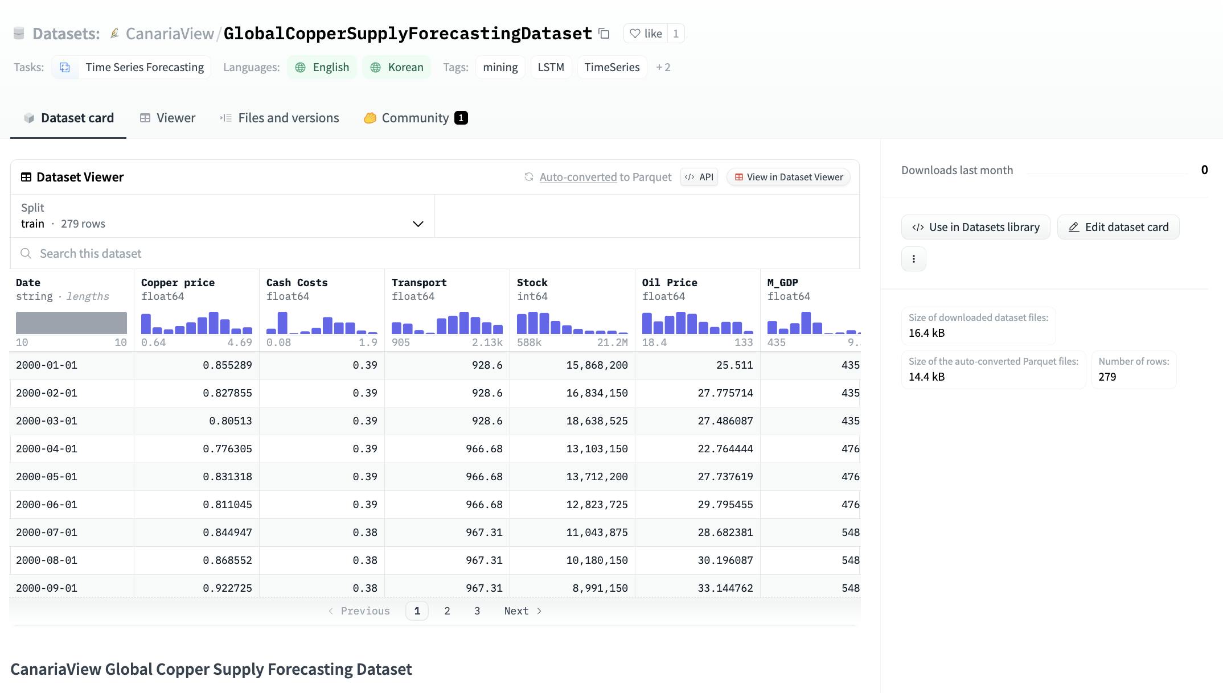Click the CanariaView avatar icon
1223x693 pixels.
pos(114,34)
